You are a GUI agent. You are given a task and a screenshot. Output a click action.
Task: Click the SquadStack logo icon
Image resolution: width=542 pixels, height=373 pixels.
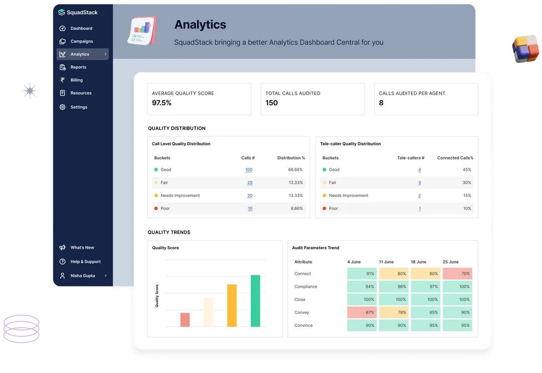pos(62,13)
